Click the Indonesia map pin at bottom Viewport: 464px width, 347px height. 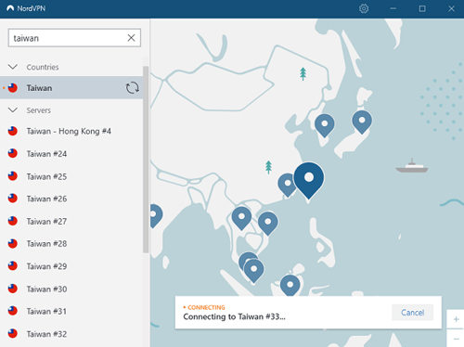click(x=290, y=285)
